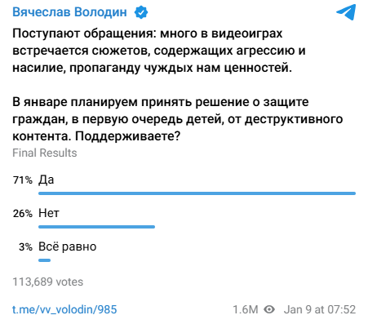This screenshot has width=368, height=324.
Task: Click the eye views icon
Action: click(269, 309)
